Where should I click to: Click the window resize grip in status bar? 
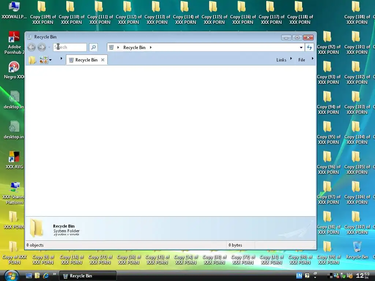(x=313, y=246)
